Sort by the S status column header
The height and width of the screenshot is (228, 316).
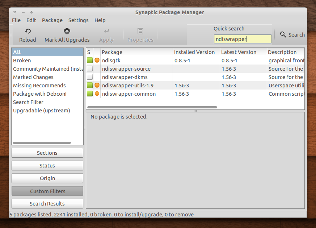pos(90,52)
